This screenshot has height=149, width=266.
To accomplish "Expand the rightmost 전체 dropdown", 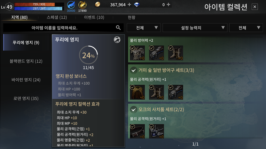I will point(246,28).
